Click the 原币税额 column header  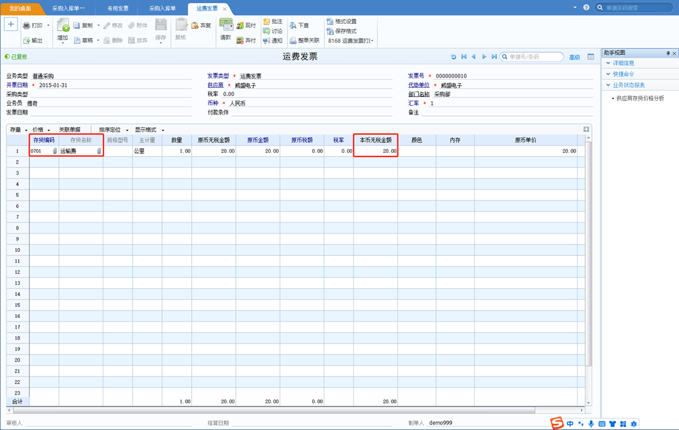tap(302, 140)
